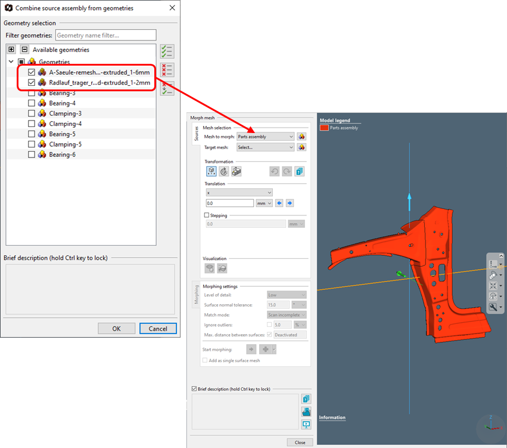Click the Clamping-3 tree row label
Viewport: 507px width, 448px height.
[x=66, y=113]
